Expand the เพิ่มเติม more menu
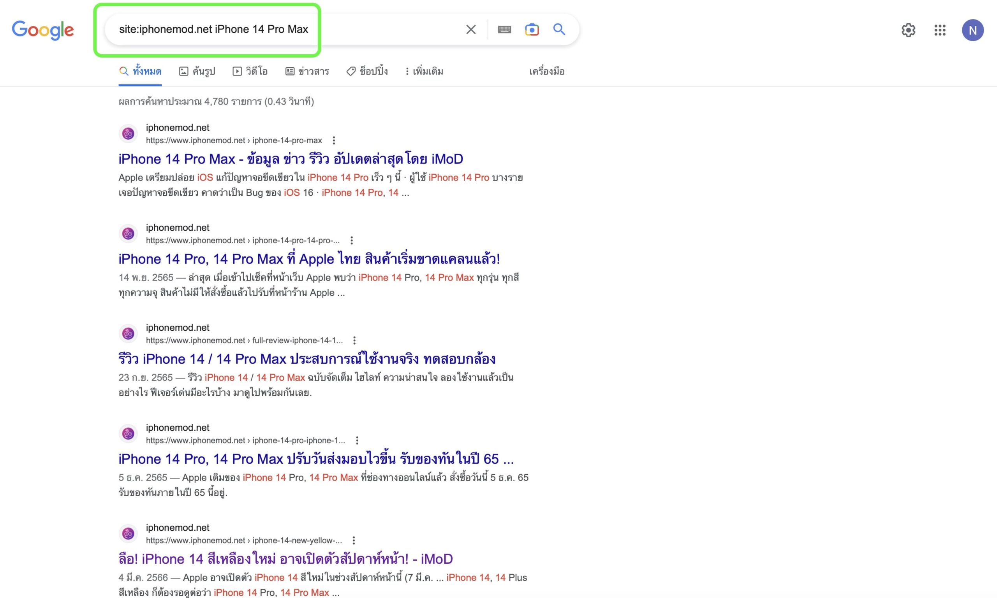Viewport: 997px width, 598px height. (424, 71)
